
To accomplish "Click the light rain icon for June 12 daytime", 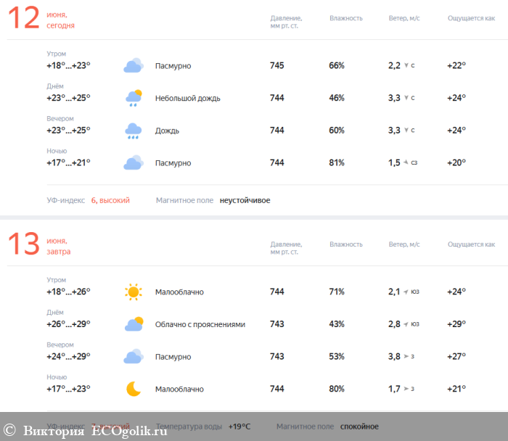I will pos(133,98).
